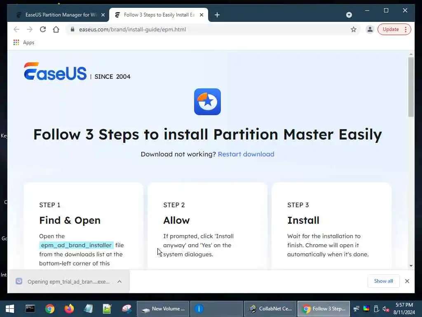Click the safely remove hardware tray icon
Screen dimensions: 422x317
point(376,309)
